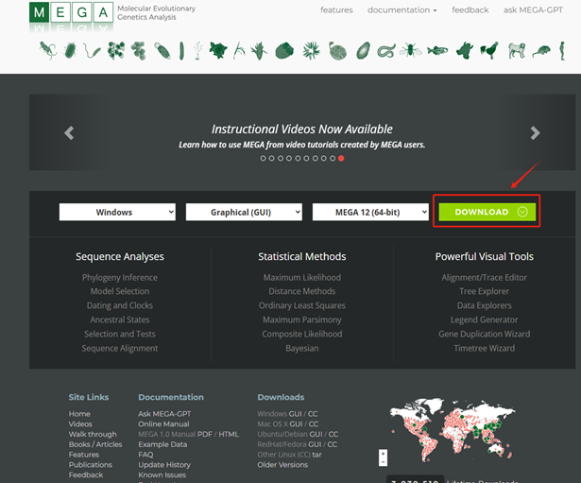The width and height of the screenshot is (581, 483).
Task: Click the dog icon
Action: coord(517,50)
